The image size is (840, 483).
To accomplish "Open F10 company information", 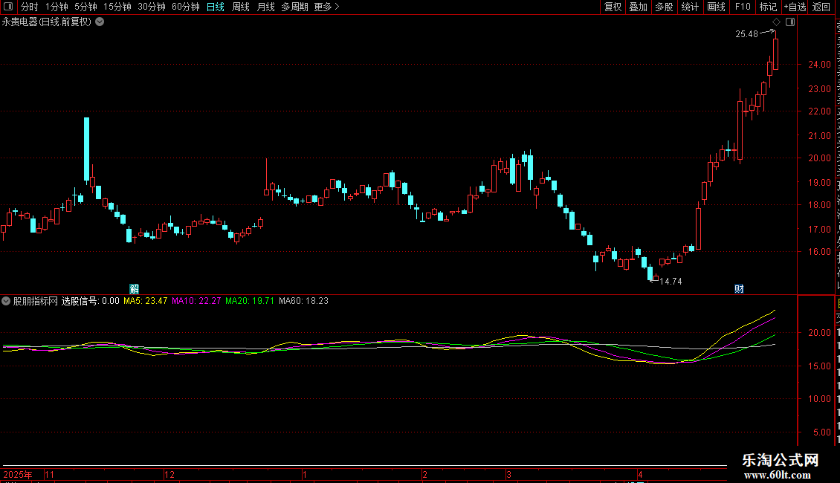I will pyautogui.click(x=743, y=7).
